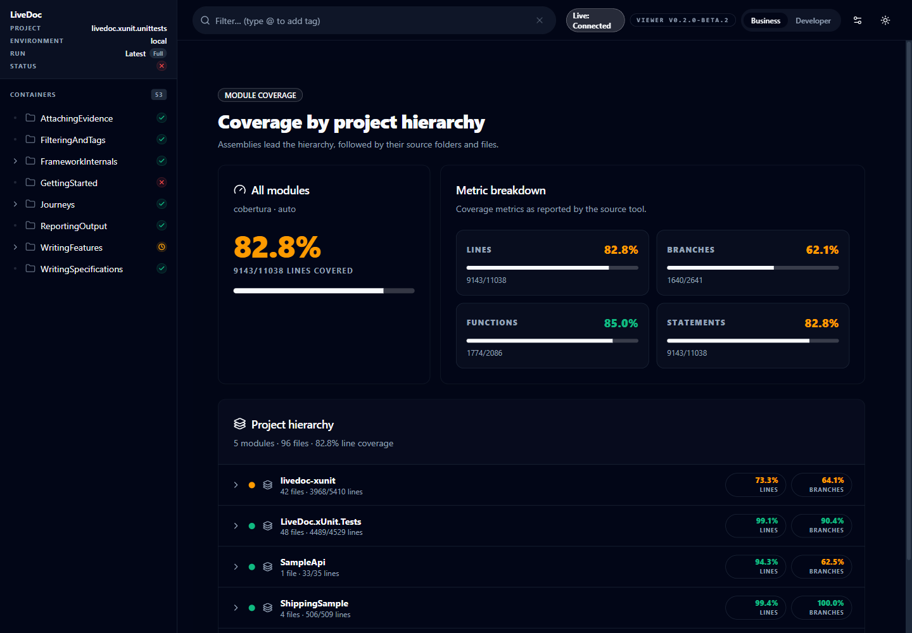Click the 53 containers count badge
912x633 pixels.
pos(159,94)
